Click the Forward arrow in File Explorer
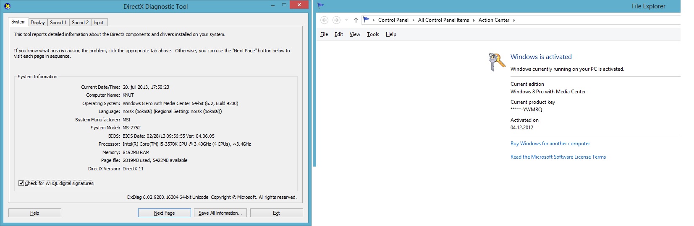Viewport: 694px width, 226px height. 336,20
